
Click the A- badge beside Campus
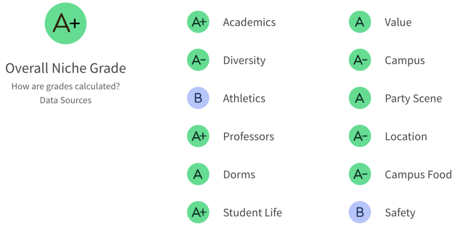(x=360, y=60)
